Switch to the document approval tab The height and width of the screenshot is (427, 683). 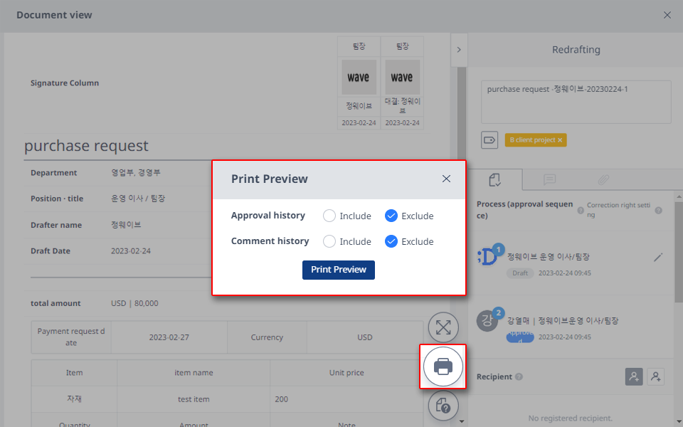[496, 179]
